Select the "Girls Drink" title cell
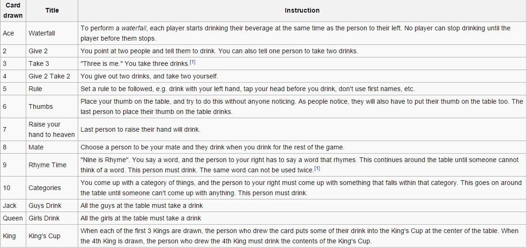 pyautogui.click(x=44, y=218)
